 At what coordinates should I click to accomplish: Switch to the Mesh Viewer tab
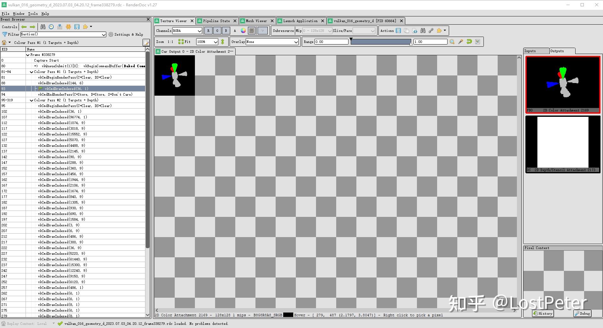(x=256, y=21)
